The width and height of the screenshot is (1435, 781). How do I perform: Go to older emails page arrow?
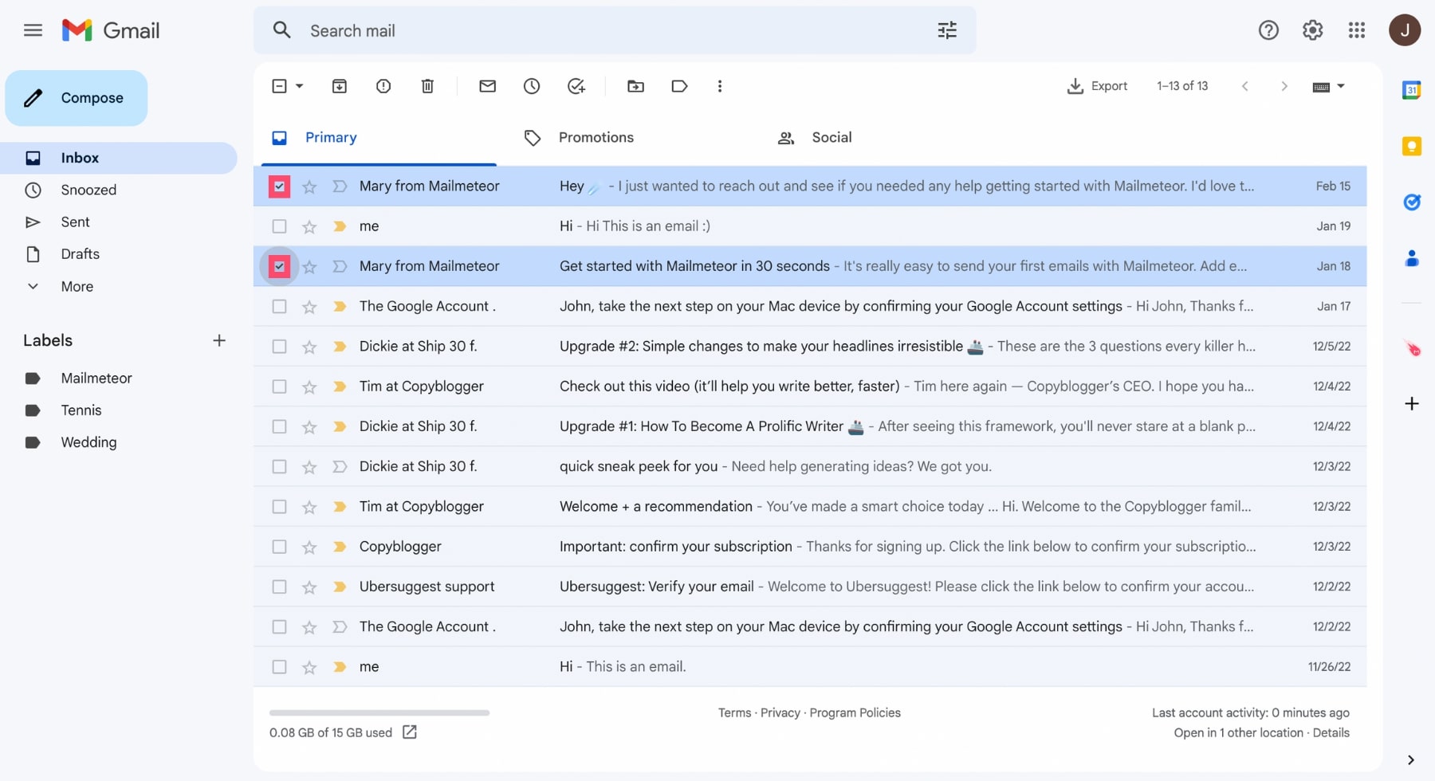[x=1284, y=86]
